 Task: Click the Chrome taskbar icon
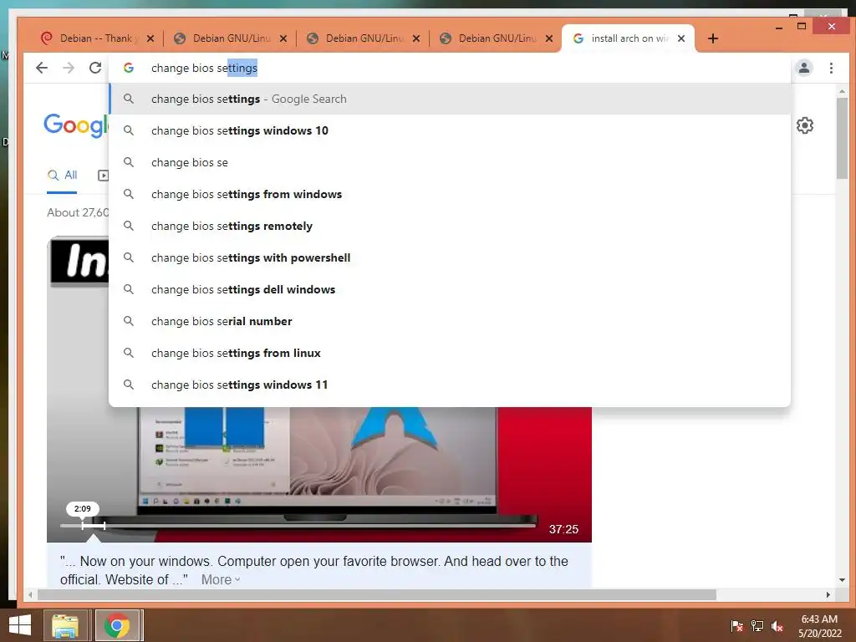[x=117, y=625]
